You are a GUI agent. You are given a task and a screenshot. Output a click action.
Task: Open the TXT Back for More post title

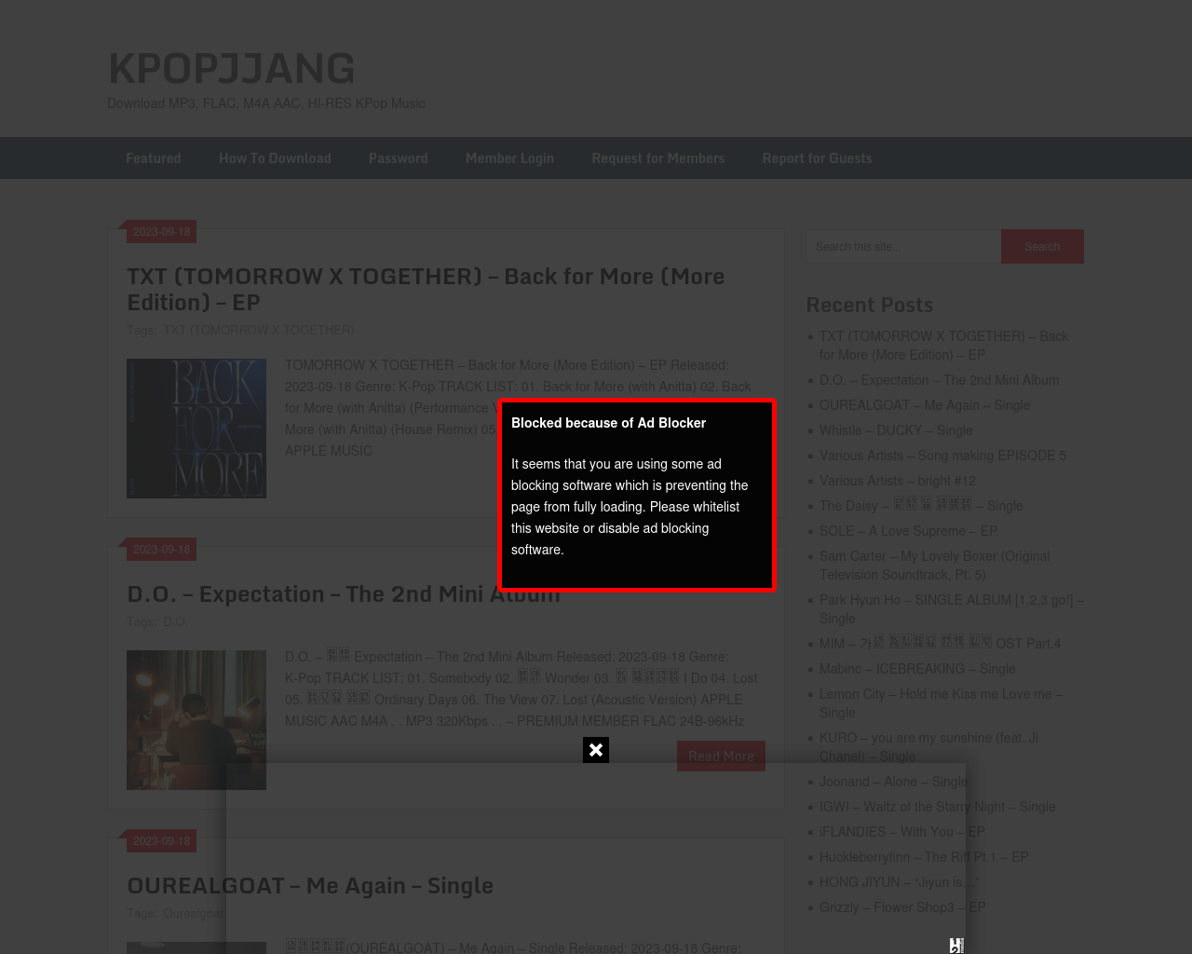pos(426,289)
